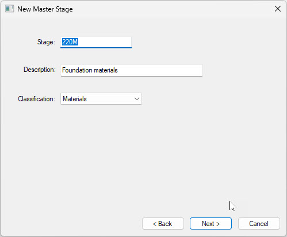The width and height of the screenshot is (287, 237).
Task: Proceed with the Next button
Action: pyautogui.click(x=211, y=224)
